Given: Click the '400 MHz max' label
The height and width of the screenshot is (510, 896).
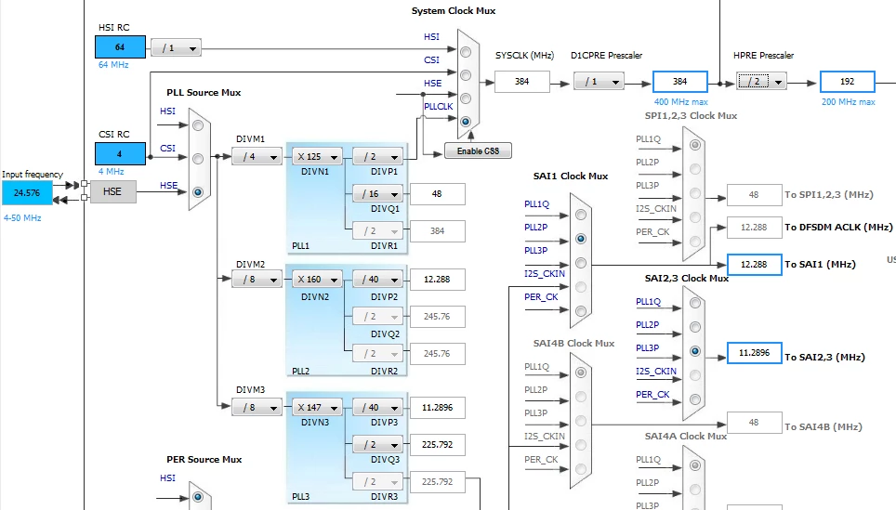Looking at the screenshot, I should coord(680,102).
